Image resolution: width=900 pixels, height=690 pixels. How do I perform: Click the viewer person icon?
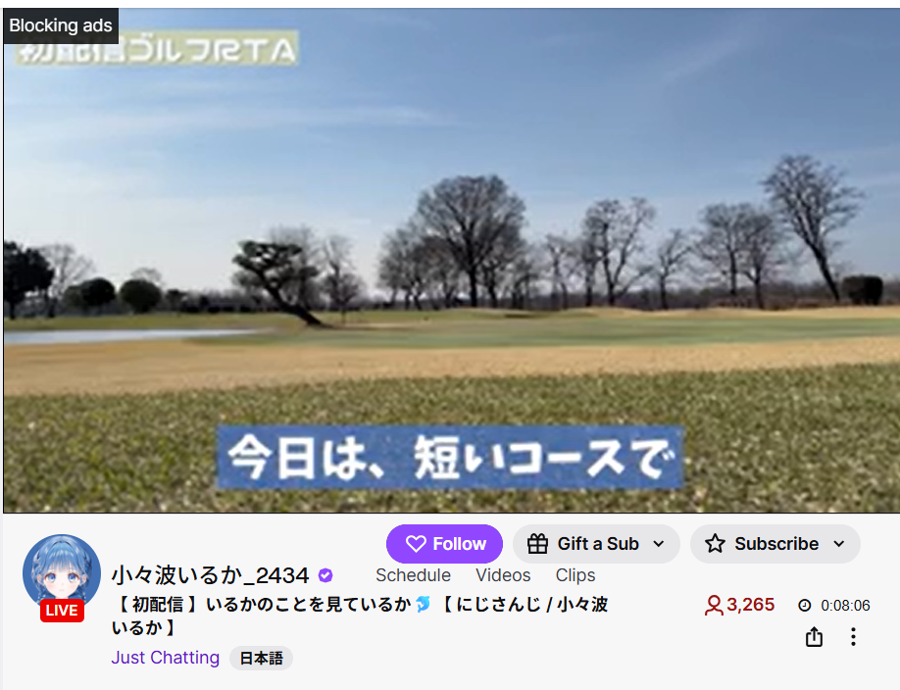point(714,606)
